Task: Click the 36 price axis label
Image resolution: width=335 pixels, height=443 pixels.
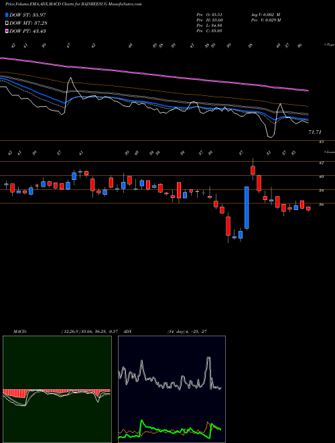Action: 321,205
